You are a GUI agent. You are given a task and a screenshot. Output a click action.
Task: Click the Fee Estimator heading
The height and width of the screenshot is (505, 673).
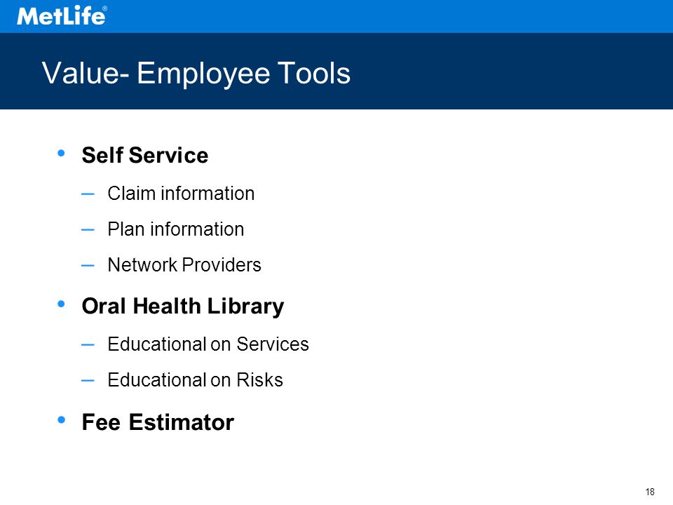(x=158, y=422)
